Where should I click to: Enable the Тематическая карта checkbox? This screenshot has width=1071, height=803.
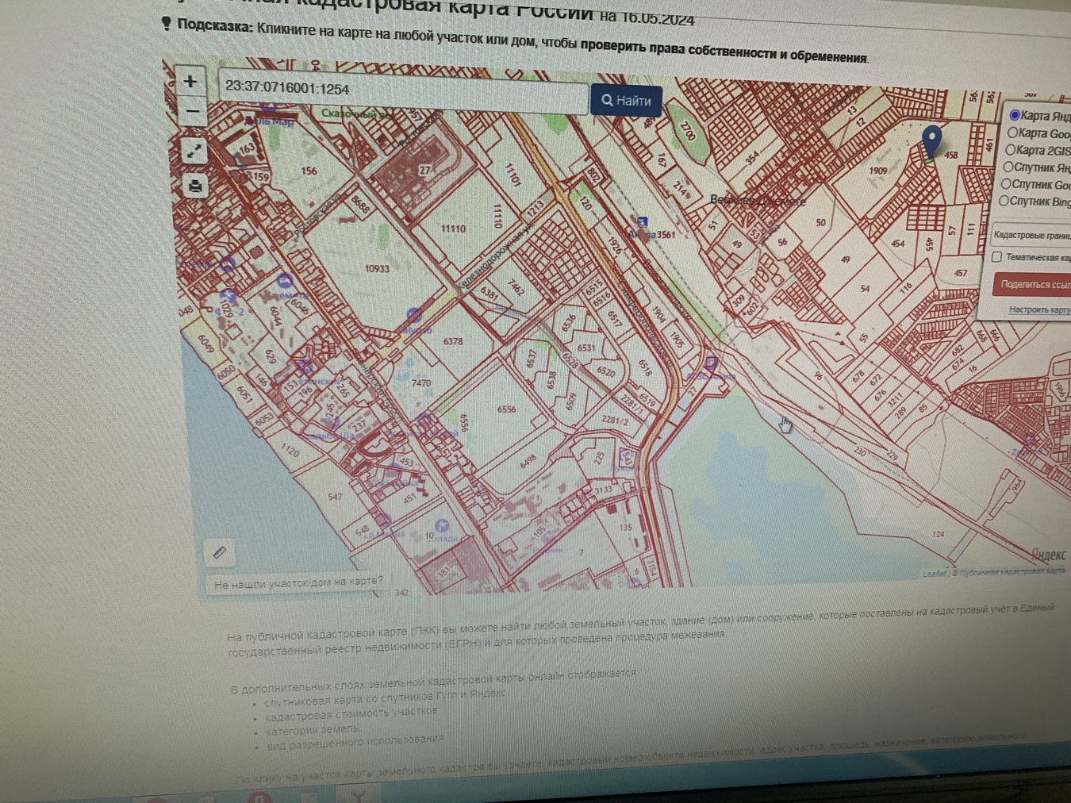pos(996,256)
